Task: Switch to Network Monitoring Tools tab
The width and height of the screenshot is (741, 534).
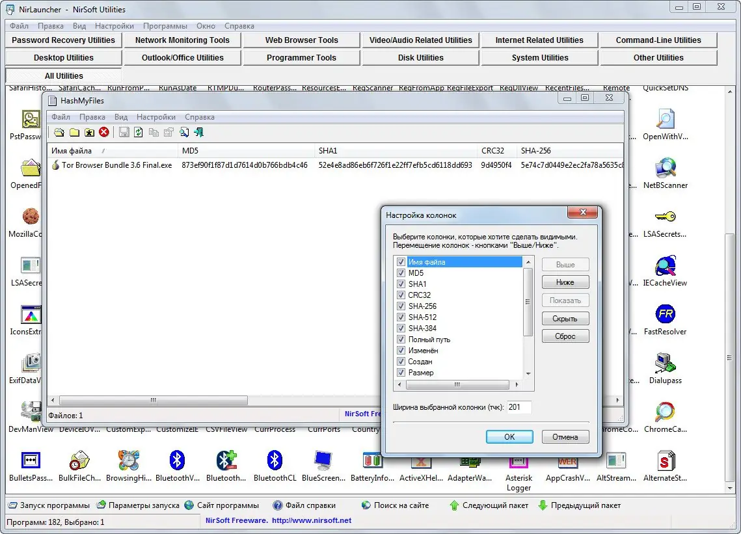Action: (182, 40)
